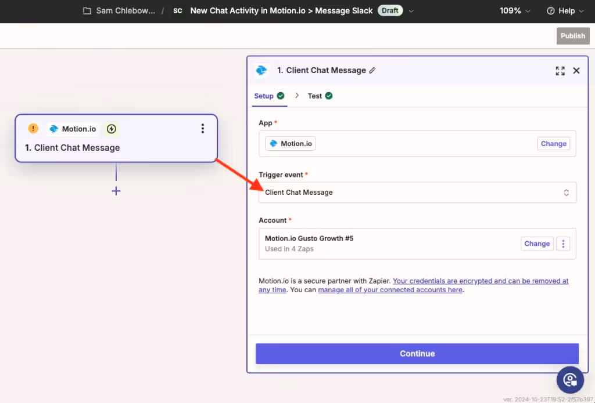
Task: Click the SC avatar badge in header
Action: coord(178,11)
